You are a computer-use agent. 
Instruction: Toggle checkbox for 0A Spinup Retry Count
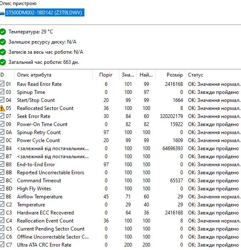2,132
